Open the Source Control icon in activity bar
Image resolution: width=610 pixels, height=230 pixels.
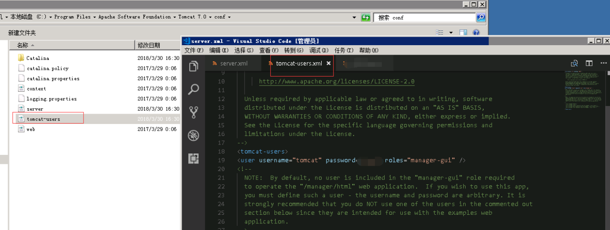coord(193,112)
